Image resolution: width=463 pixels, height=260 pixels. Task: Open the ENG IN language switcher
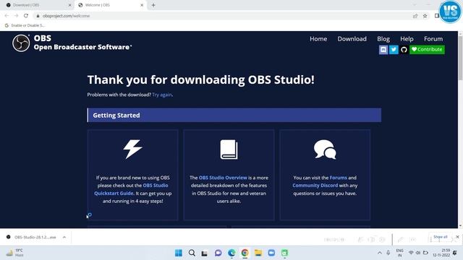coord(399,253)
